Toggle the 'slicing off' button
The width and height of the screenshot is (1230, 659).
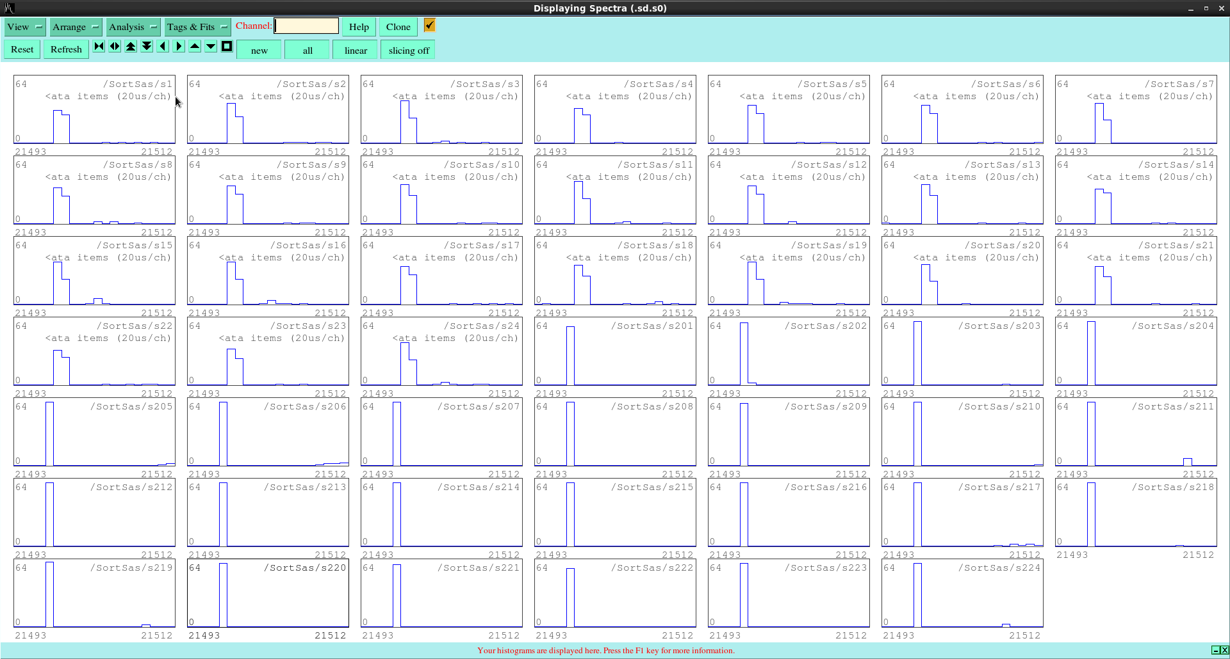click(x=408, y=50)
